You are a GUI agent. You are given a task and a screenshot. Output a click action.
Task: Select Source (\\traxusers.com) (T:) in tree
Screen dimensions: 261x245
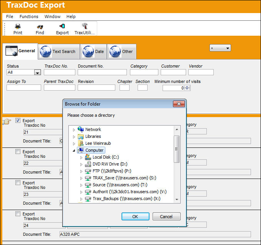(120, 185)
